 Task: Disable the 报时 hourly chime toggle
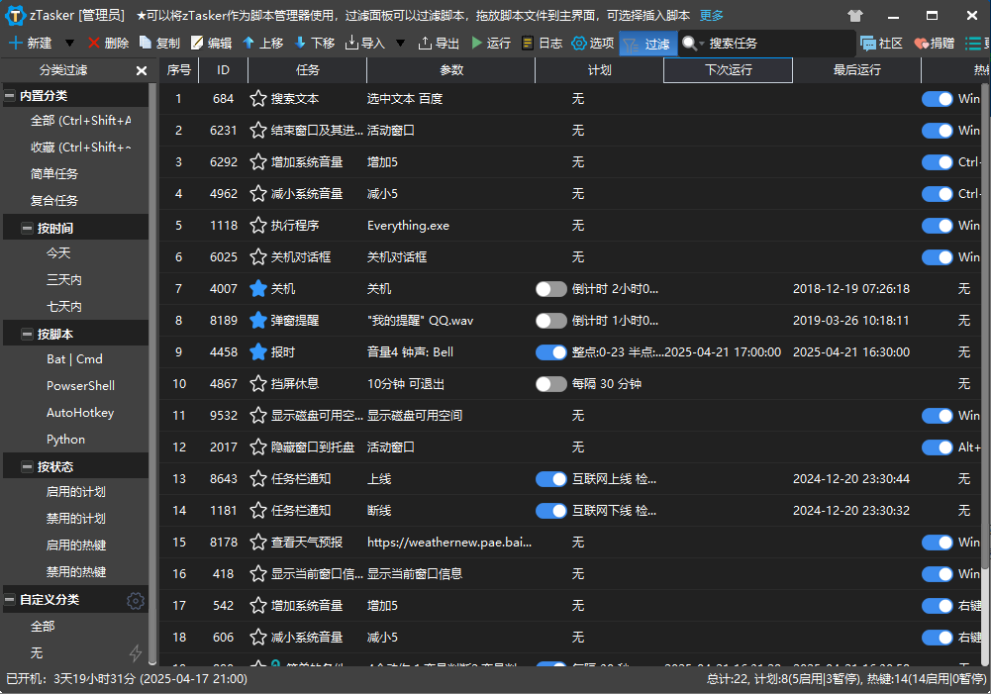point(551,351)
